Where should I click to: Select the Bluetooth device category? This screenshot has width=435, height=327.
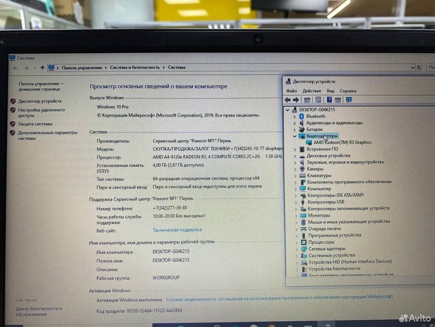tap(315, 116)
